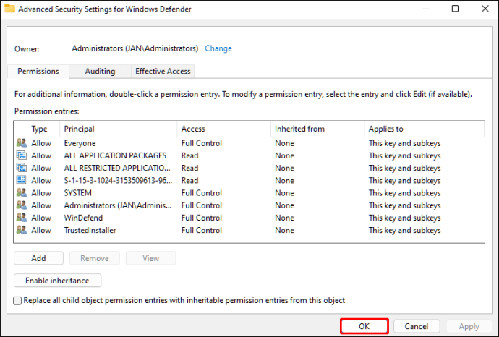Click the ALL RESTRICTED APPLICATION row icon

click(x=21, y=168)
